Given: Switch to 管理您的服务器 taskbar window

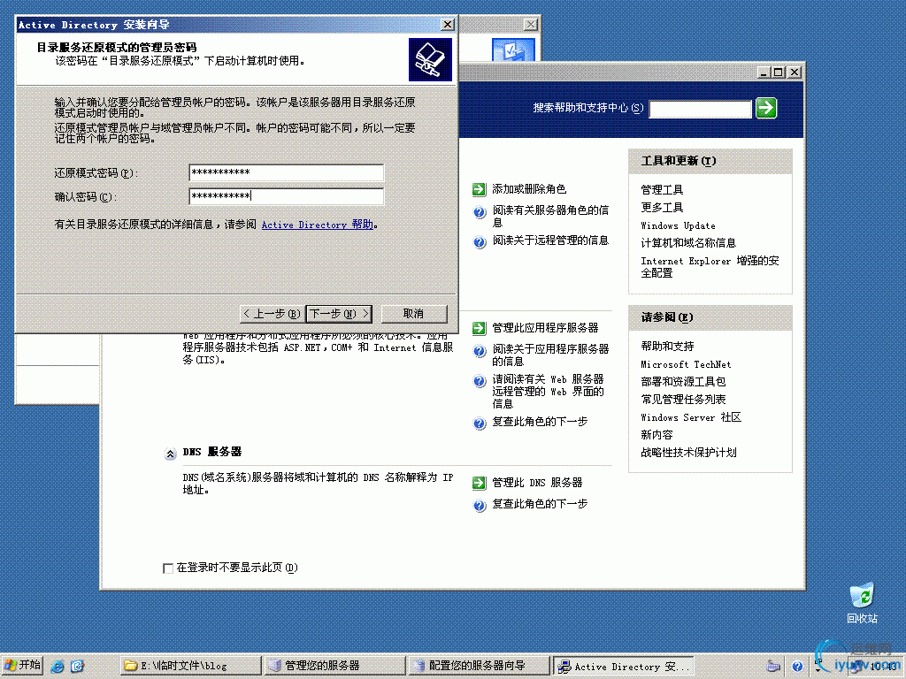Looking at the screenshot, I should 334,666.
